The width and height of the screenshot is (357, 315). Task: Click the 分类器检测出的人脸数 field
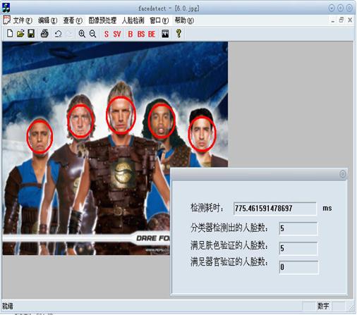(298, 228)
